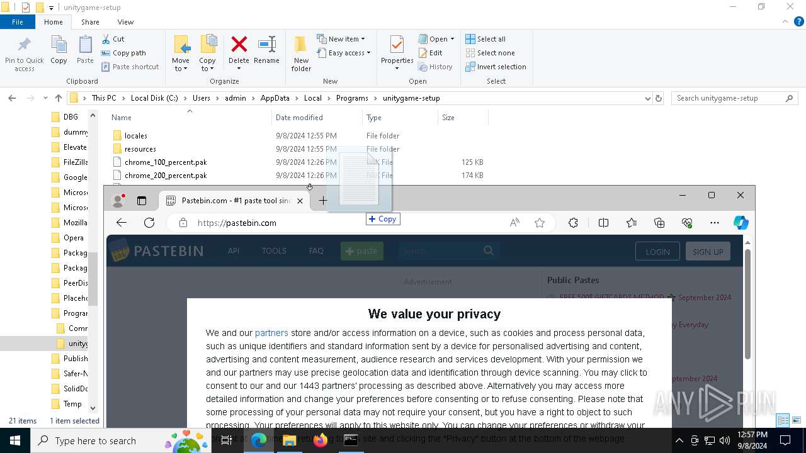The height and width of the screenshot is (453, 806).
Task: Open a new Edge tab
Action: 323,201
